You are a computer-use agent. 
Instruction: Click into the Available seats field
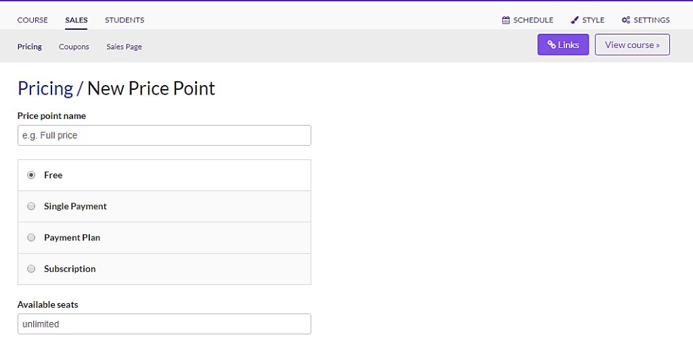[x=164, y=324]
